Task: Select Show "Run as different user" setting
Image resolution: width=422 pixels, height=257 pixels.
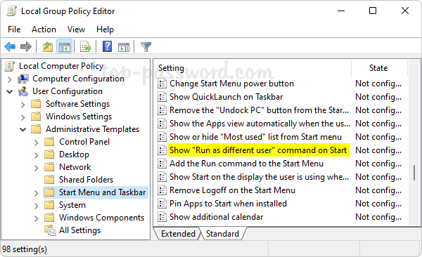Action: (x=258, y=150)
